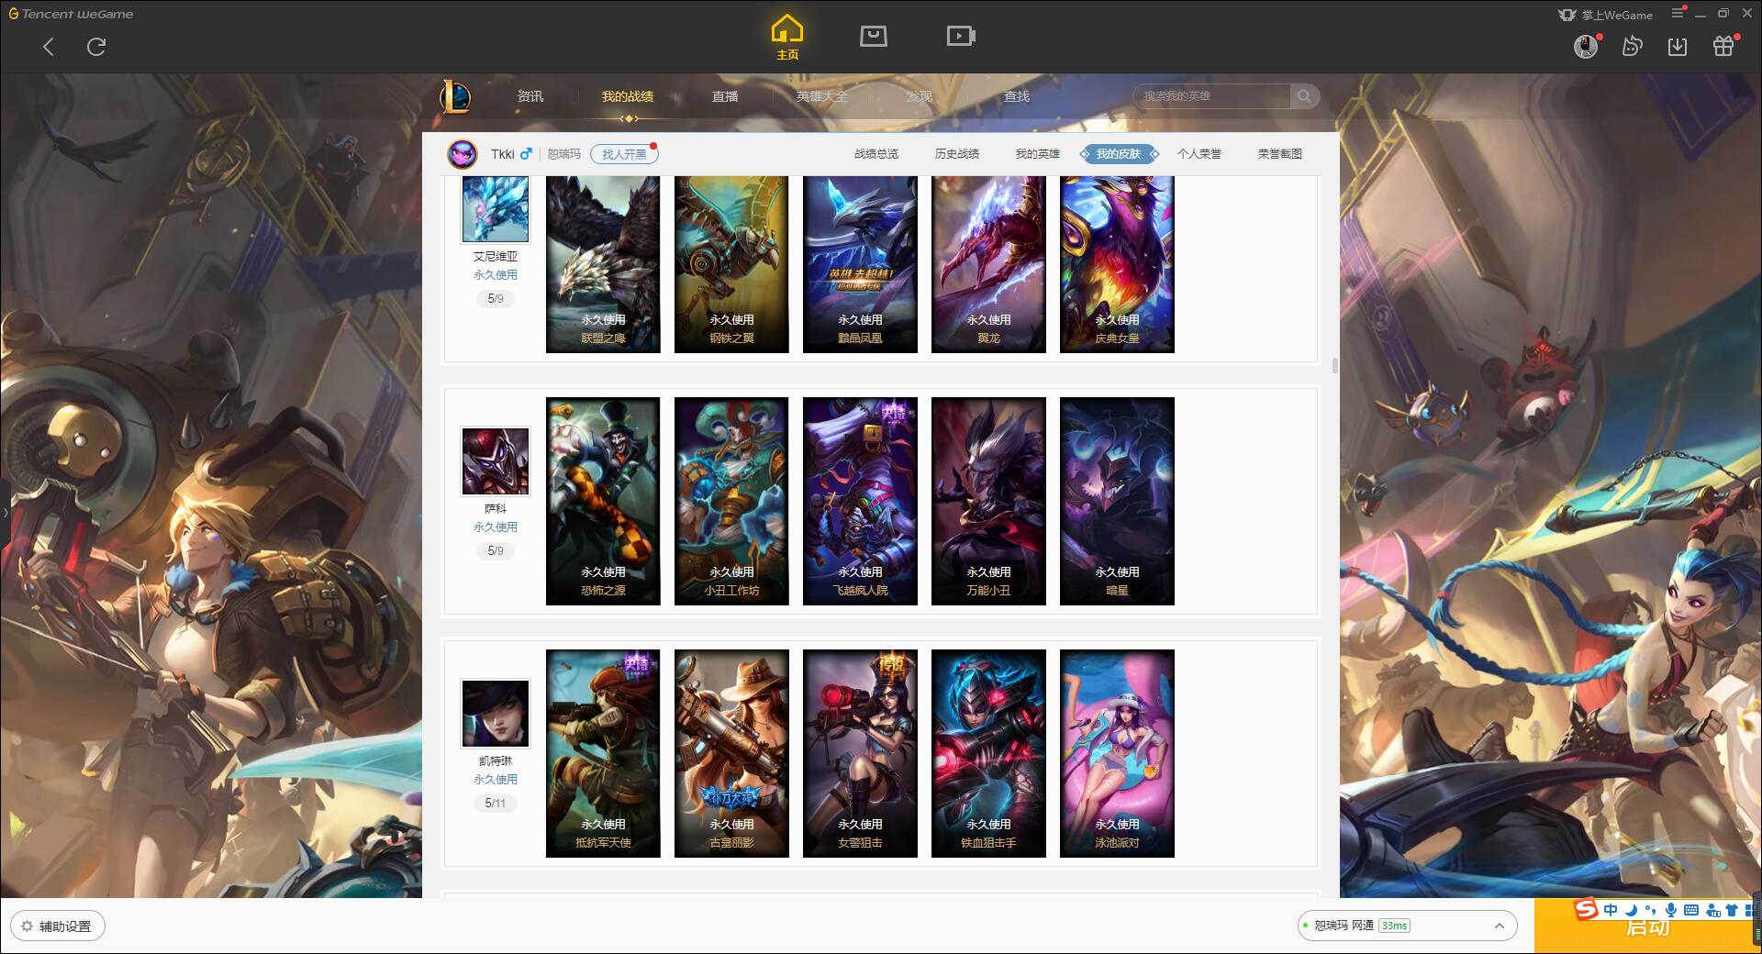
Task: Open the user avatar in the top right
Action: 1586,47
